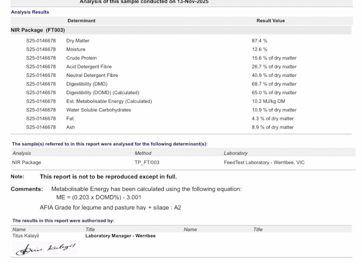Click the 40.9 % Neutral Detergent Fibre value

tap(274, 75)
